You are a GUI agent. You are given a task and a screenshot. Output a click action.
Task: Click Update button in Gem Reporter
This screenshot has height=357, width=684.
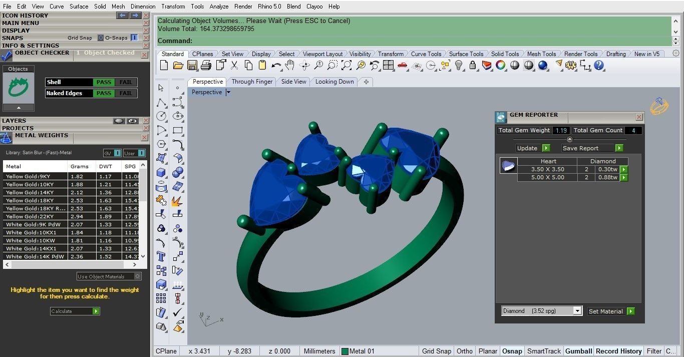533,148
